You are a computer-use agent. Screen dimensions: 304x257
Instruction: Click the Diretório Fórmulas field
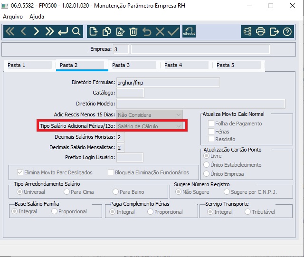[168, 83]
